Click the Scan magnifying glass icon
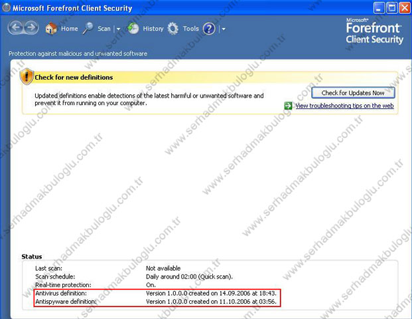The image size is (412, 319). click(x=88, y=28)
